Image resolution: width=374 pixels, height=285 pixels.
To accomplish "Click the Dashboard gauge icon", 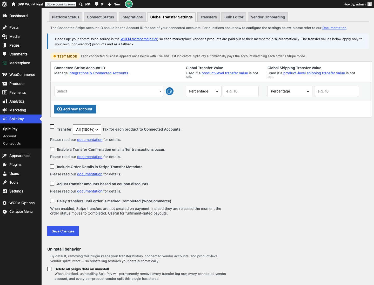I will click(x=5, y=16).
